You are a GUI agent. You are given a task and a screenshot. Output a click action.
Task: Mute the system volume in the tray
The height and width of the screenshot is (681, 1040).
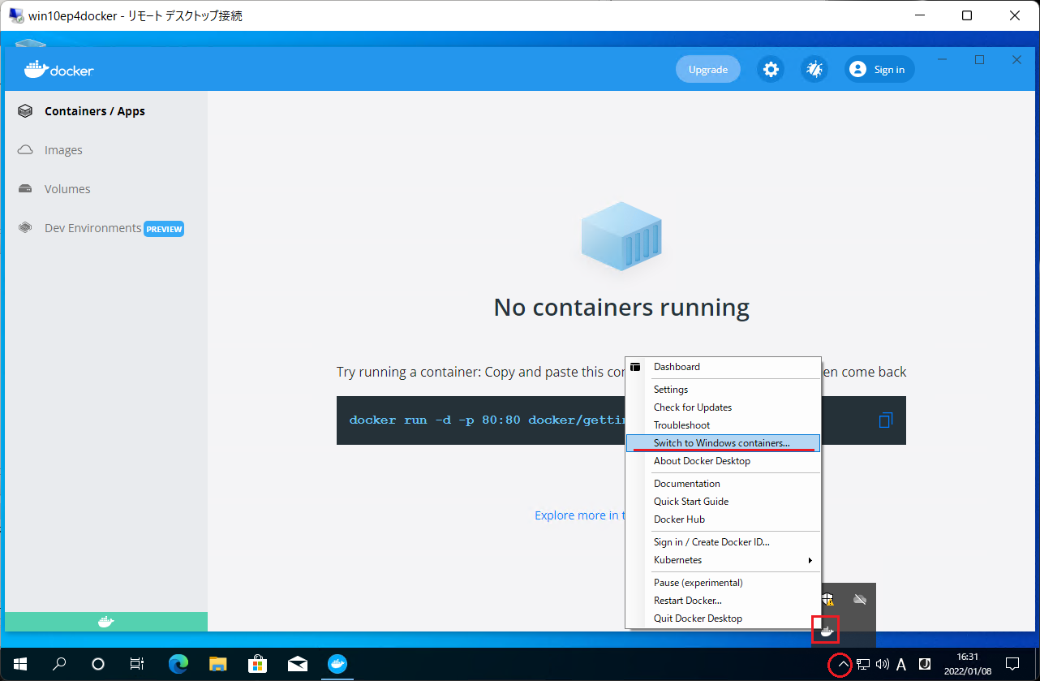pyautogui.click(x=882, y=664)
